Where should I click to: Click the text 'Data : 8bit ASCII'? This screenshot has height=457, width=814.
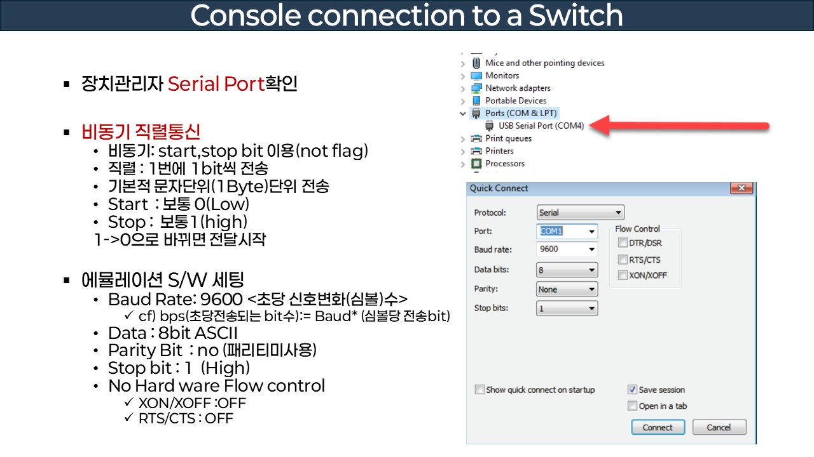point(173,333)
